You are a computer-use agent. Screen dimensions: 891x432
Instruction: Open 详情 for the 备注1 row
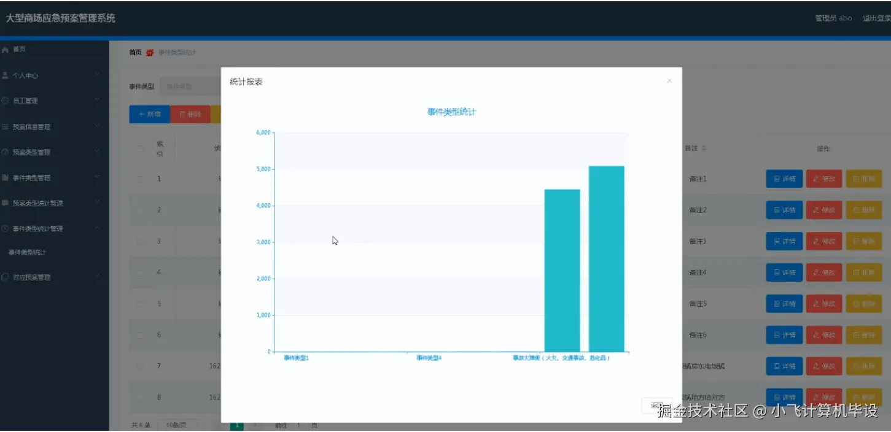click(x=784, y=179)
